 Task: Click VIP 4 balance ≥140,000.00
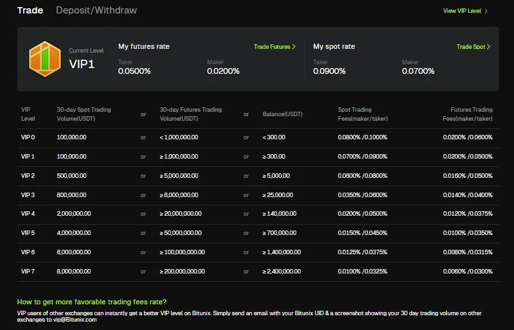click(x=279, y=214)
